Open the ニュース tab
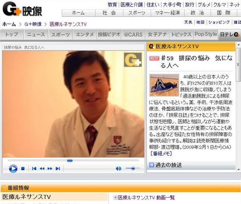 coord(36,34)
